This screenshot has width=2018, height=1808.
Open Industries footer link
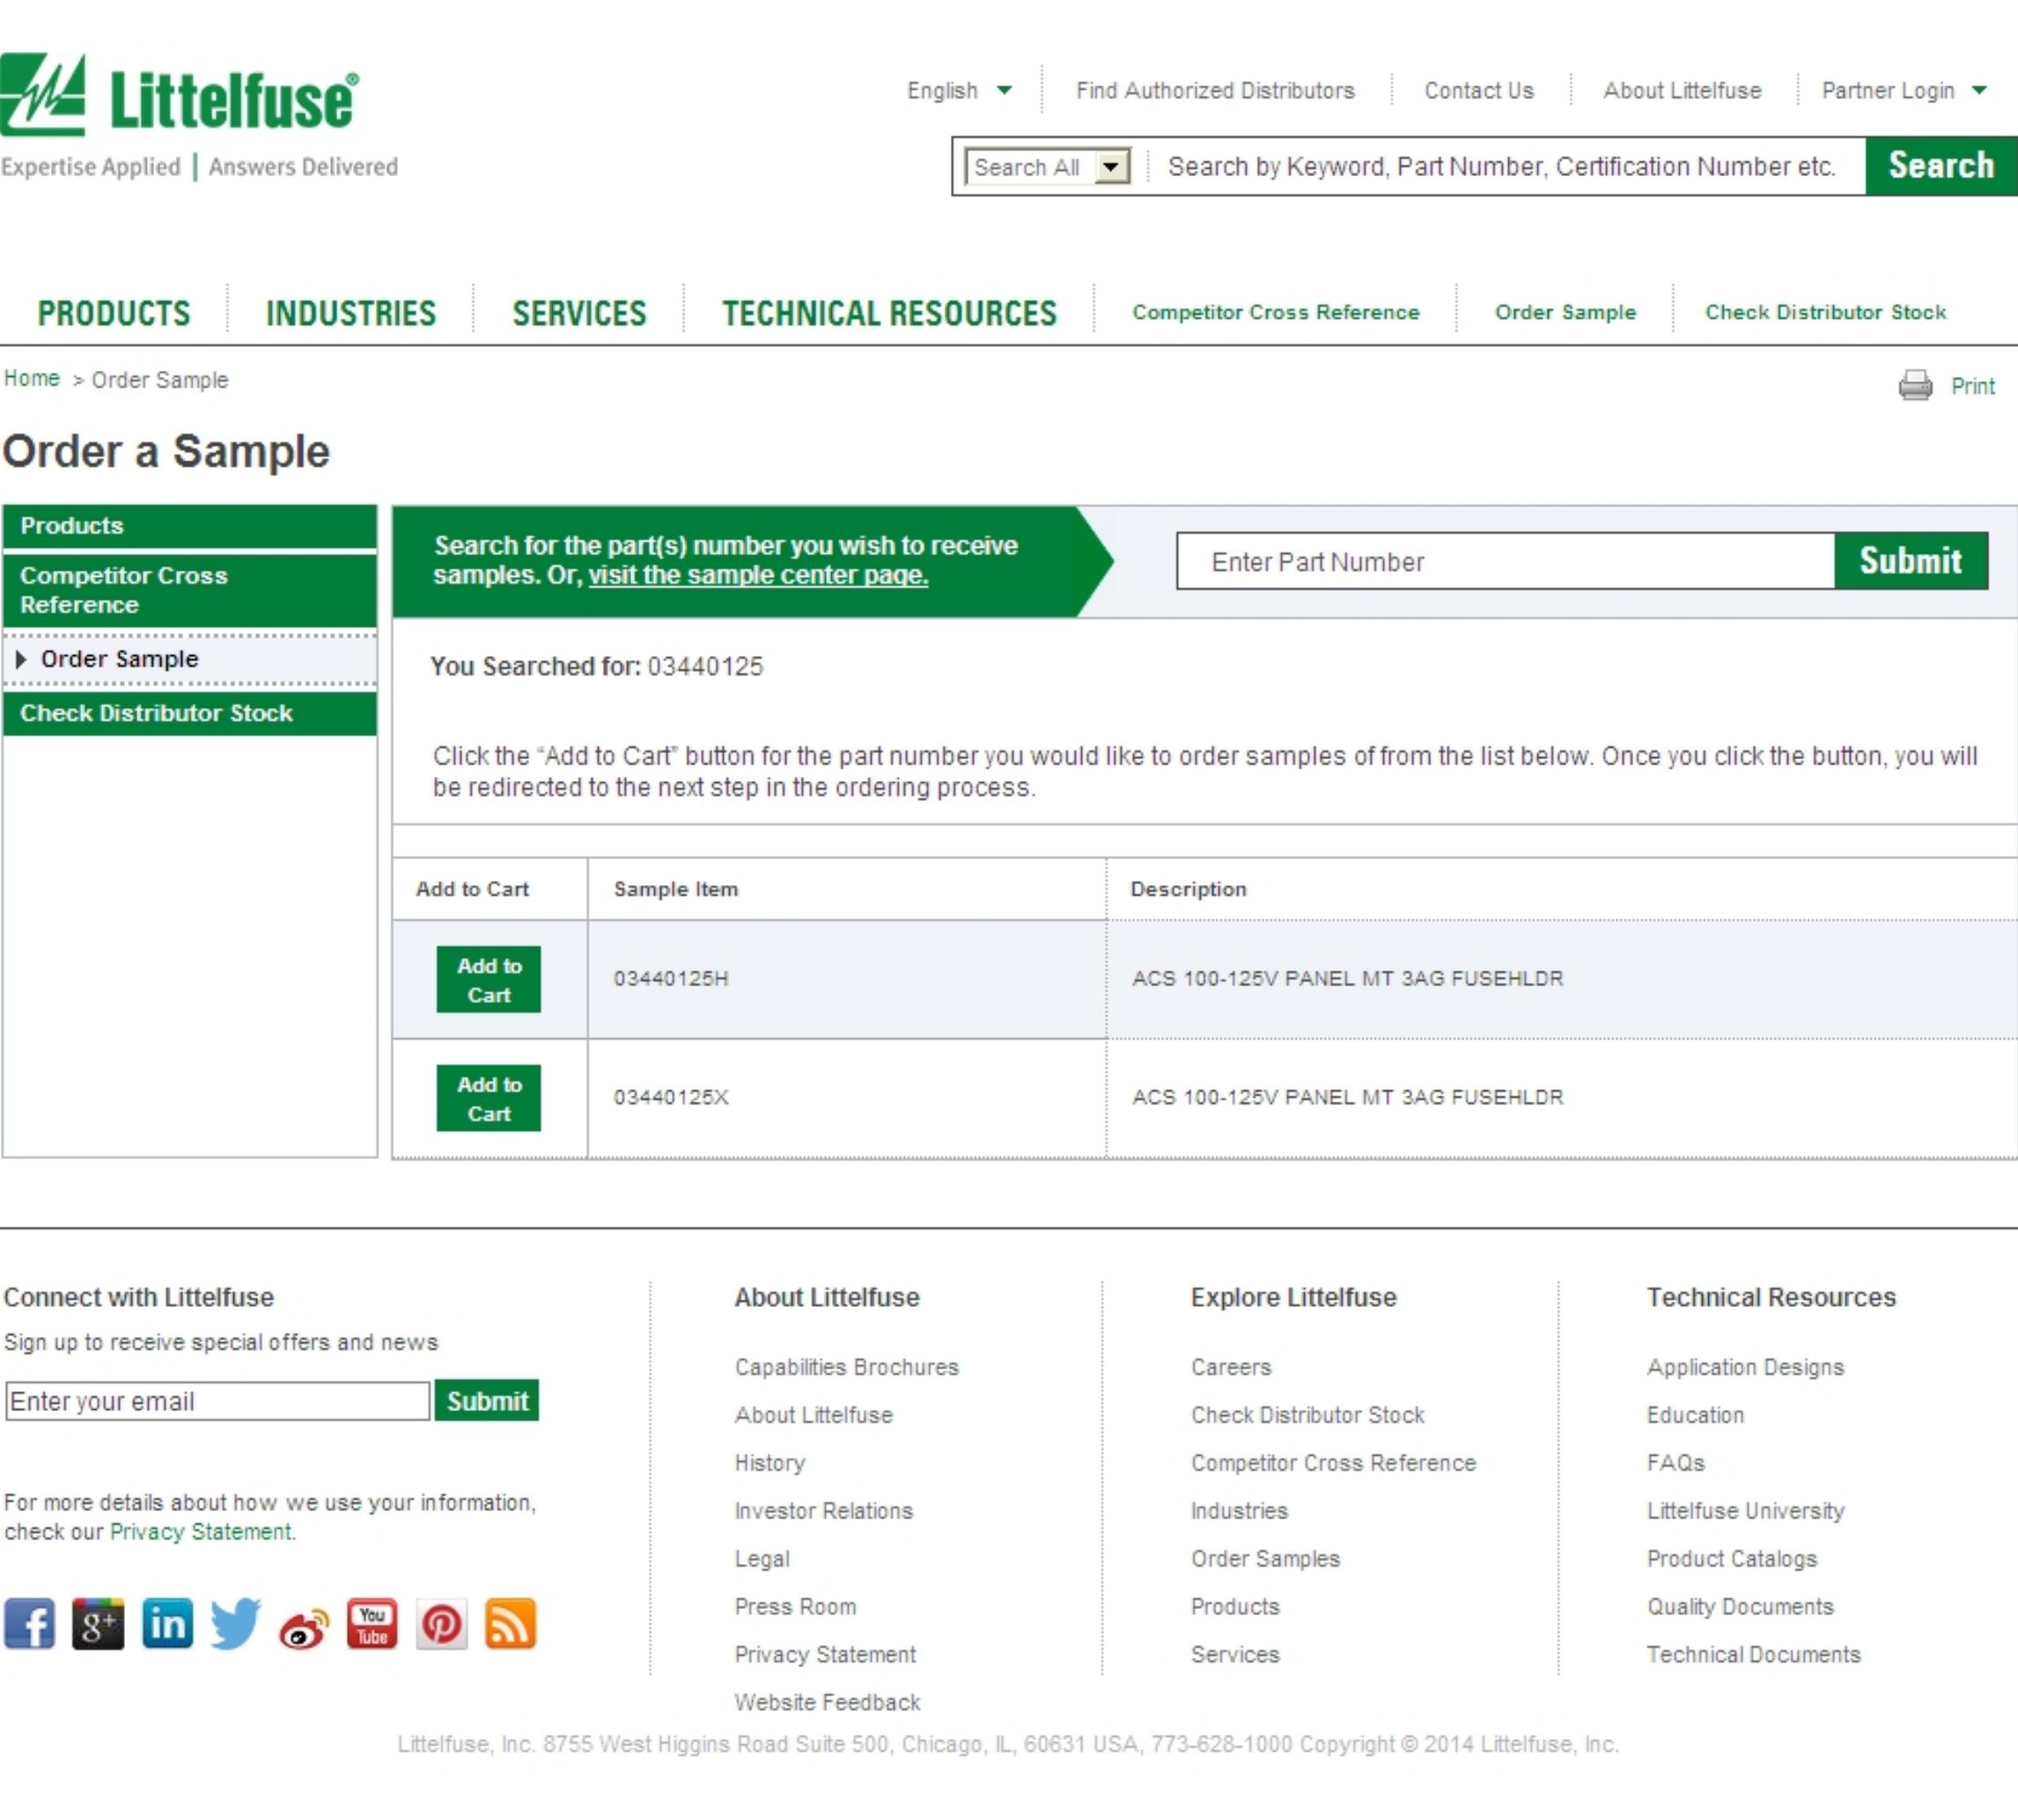tap(1239, 1511)
